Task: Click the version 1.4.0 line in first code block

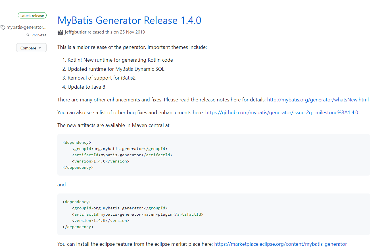Action: [x=101, y=161]
